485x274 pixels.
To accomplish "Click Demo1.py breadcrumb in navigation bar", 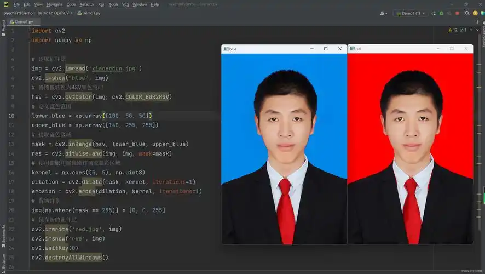I will click(89, 13).
